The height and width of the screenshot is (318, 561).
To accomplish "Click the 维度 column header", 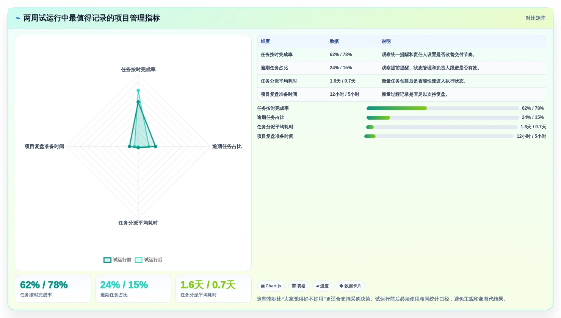I will click(265, 42).
